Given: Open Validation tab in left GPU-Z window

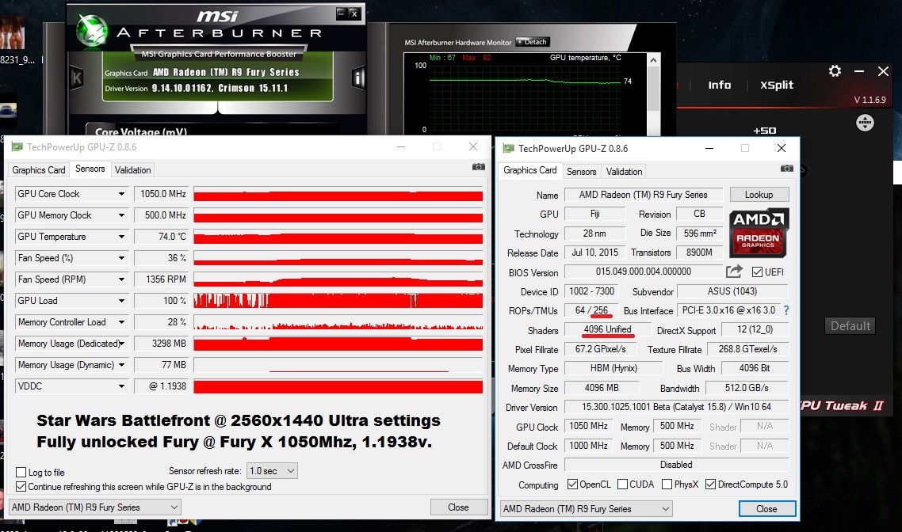Looking at the screenshot, I should tap(132, 170).
